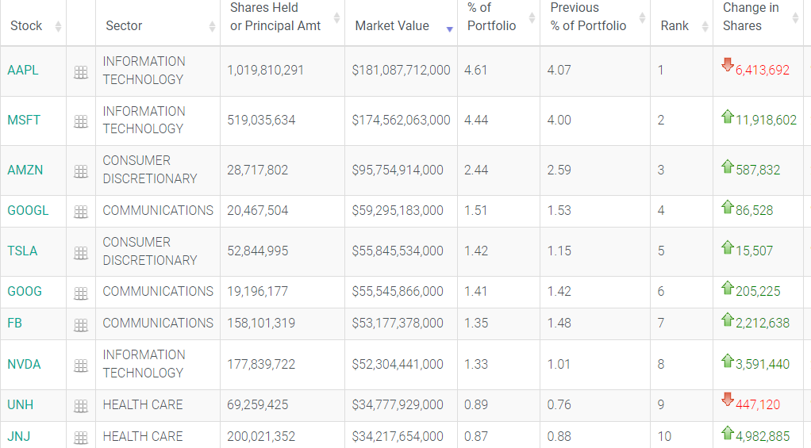The width and height of the screenshot is (811, 448).
Task: Click the grid icon in the JNJ row
Action: click(x=80, y=438)
